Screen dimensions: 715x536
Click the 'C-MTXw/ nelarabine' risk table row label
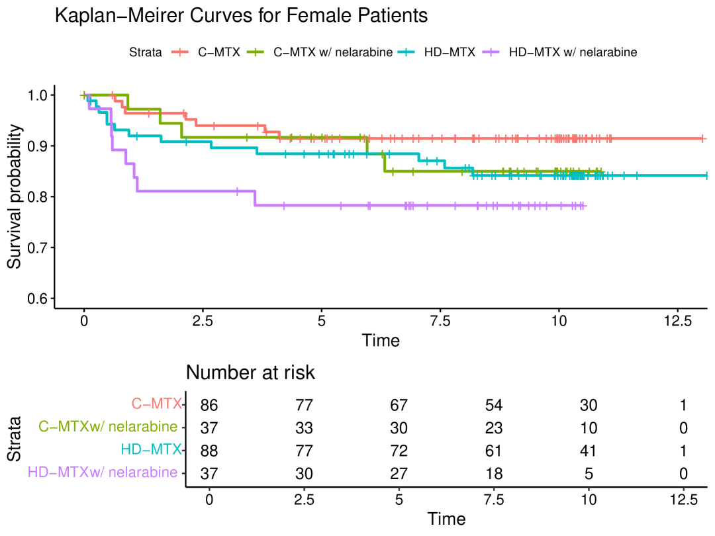(109, 427)
